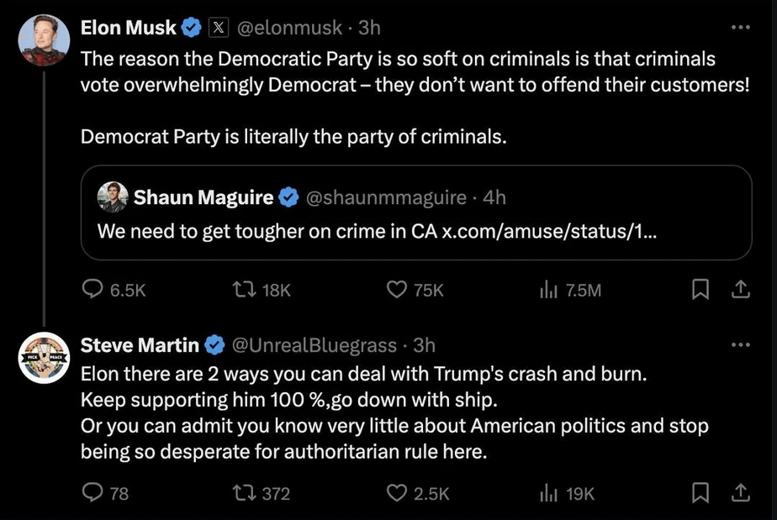777x520 pixels.
Task: Click the X affiliation badge beside Elon Musk
Action: (217, 28)
